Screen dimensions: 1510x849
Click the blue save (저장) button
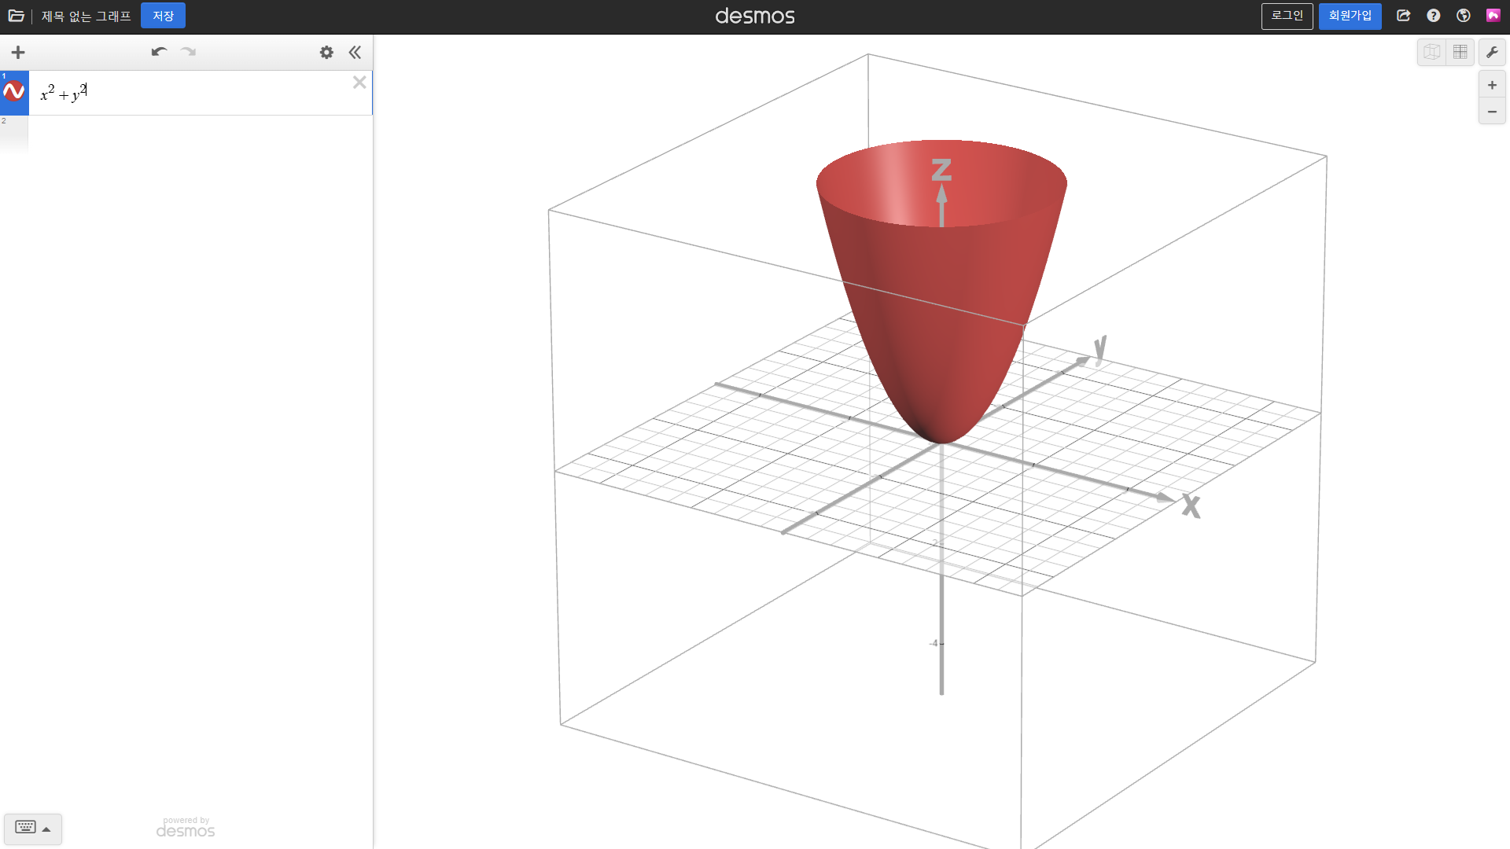[x=163, y=16]
